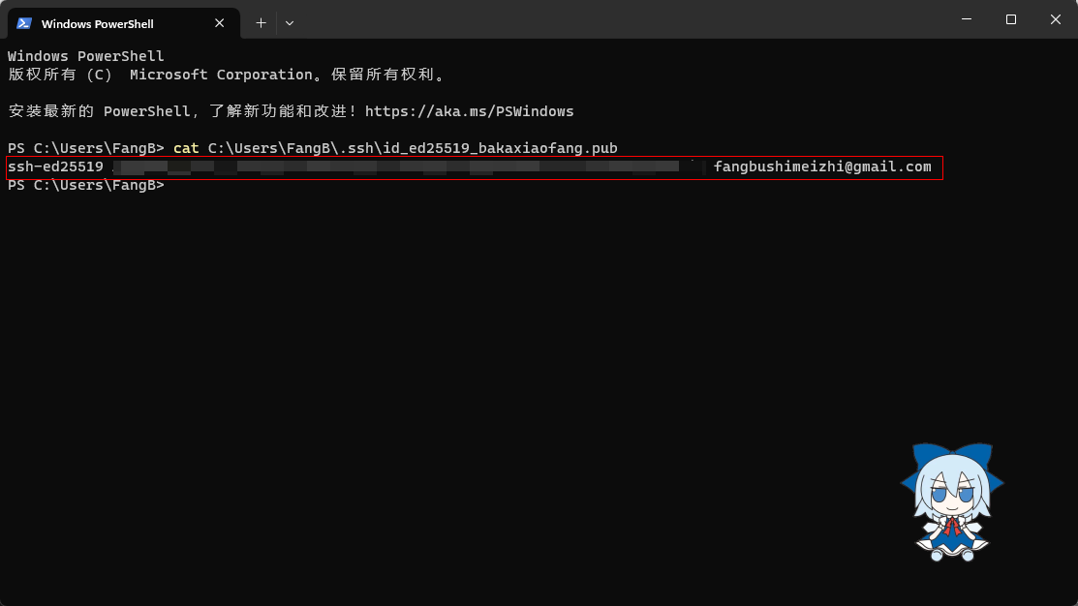
Task: Close the Windows PowerShell tab
Action: [x=219, y=23]
